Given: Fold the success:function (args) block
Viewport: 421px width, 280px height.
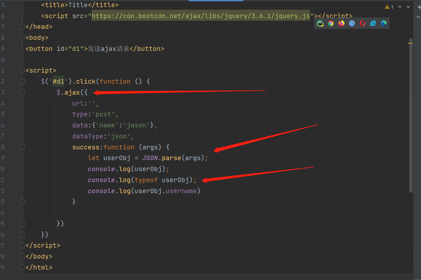Looking at the screenshot, I should [x=22, y=147].
